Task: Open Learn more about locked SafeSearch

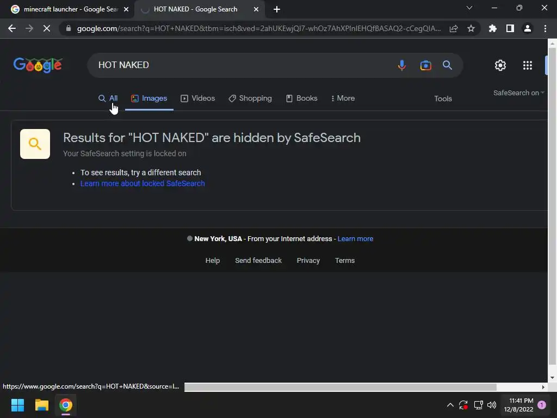Action: click(143, 183)
